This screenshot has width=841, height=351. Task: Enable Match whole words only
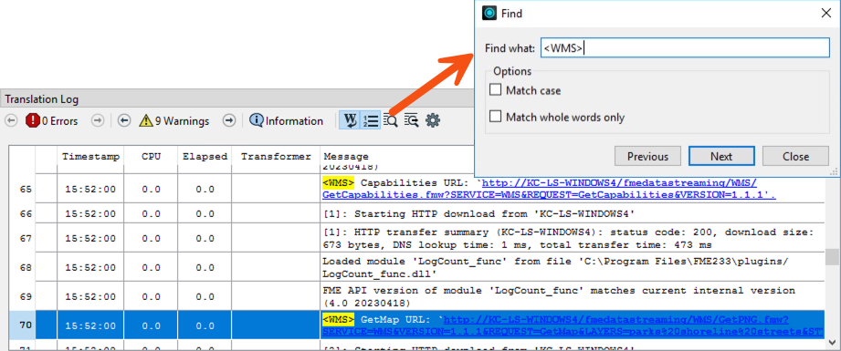495,117
